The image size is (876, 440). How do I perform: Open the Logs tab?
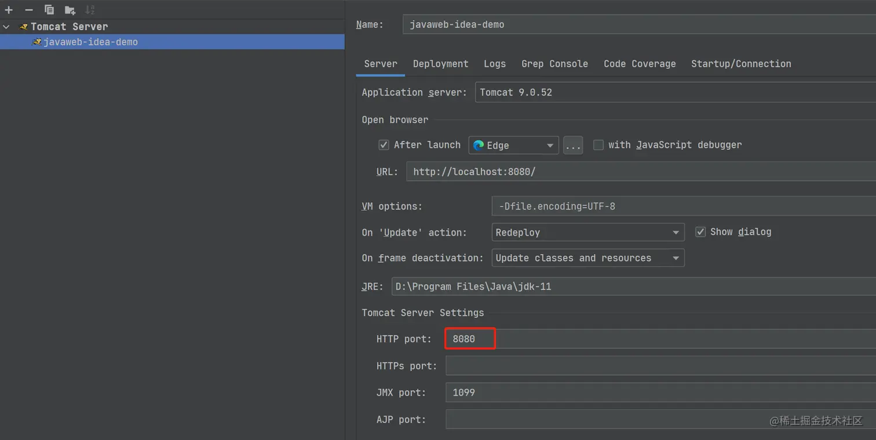[495, 64]
